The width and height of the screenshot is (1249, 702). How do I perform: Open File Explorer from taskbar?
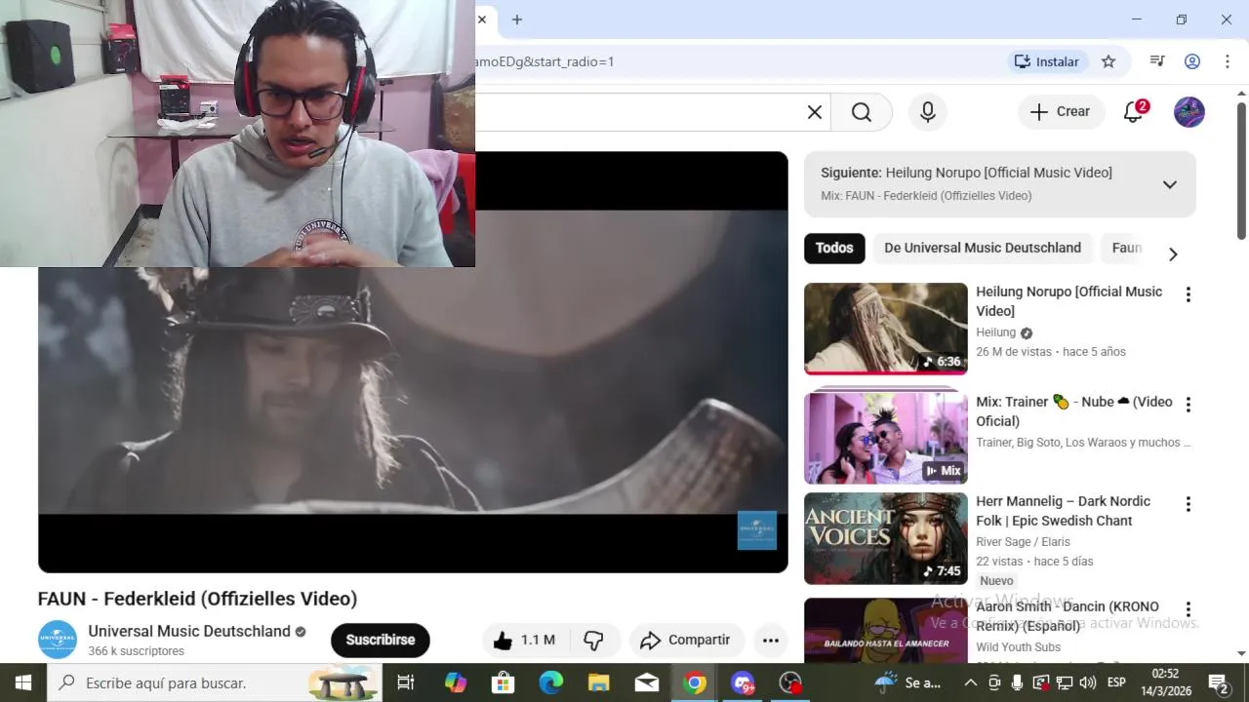coord(599,682)
